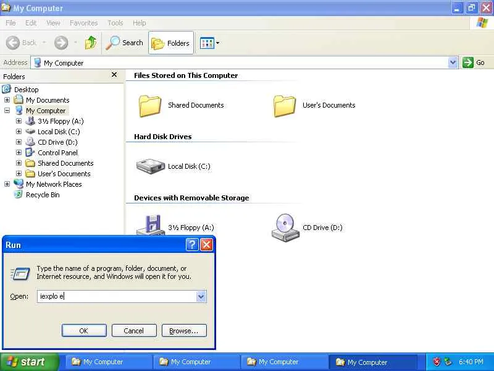Image resolution: width=494 pixels, height=371 pixels.
Task: Click the Forward arrow toolbar icon
Action: pyautogui.click(x=61, y=43)
